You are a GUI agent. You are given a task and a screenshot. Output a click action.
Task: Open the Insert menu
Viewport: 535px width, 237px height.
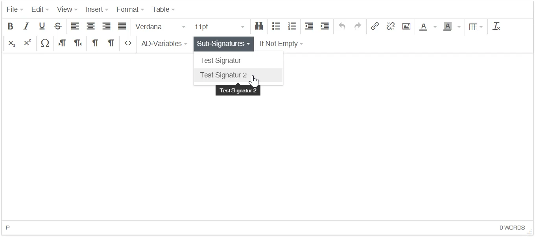pyautogui.click(x=97, y=9)
